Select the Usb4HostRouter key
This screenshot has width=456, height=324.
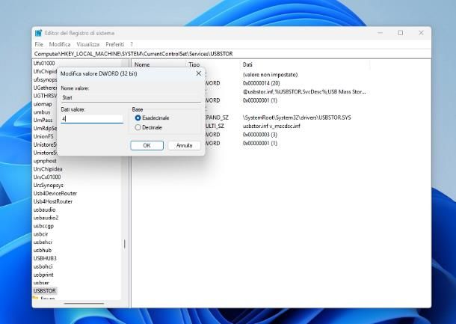point(52,201)
